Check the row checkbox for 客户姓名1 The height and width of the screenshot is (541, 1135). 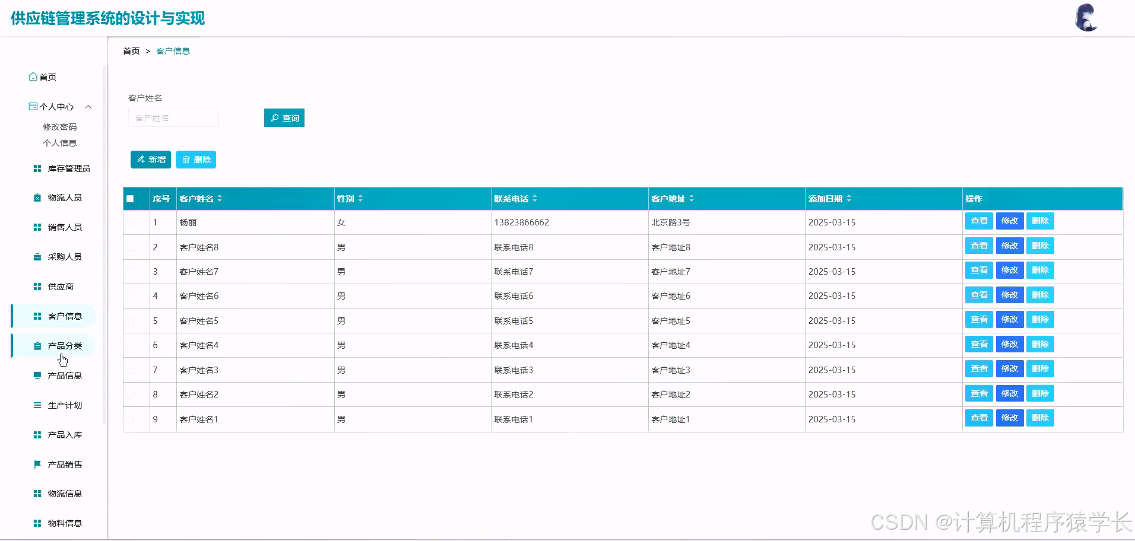[130, 419]
